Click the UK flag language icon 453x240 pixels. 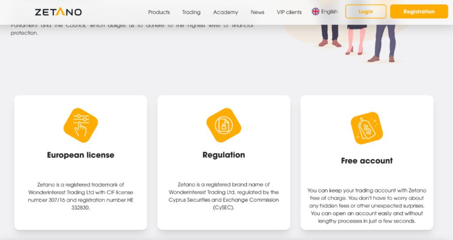[x=315, y=11]
